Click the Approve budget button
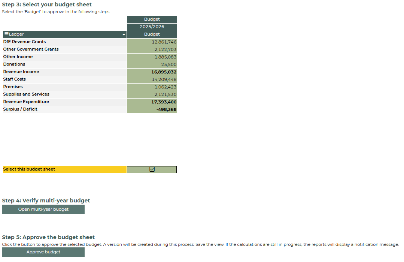404x262 pixels. (x=43, y=252)
